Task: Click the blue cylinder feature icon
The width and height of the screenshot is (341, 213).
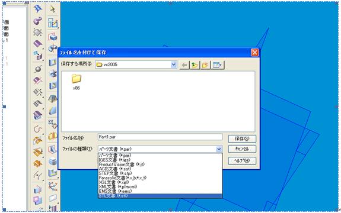Action: (x=53, y=162)
